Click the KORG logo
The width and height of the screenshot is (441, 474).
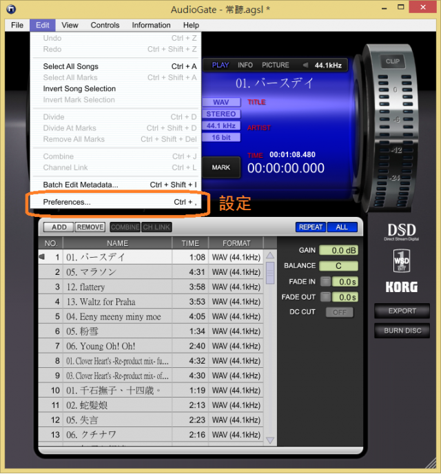pyautogui.click(x=402, y=287)
